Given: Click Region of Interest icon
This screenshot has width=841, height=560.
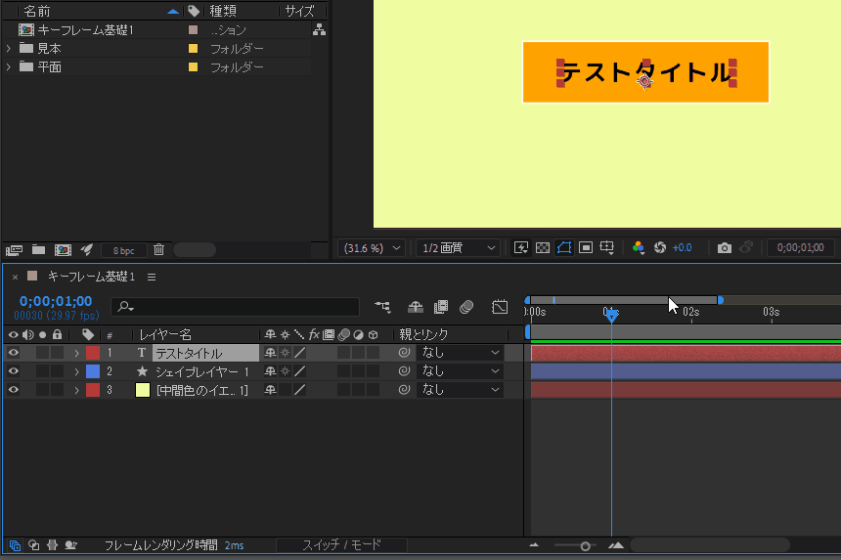Looking at the screenshot, I should pos(586,247).
